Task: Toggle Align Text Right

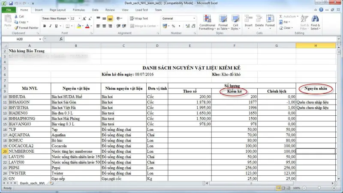Action: [x=110, y=26]
